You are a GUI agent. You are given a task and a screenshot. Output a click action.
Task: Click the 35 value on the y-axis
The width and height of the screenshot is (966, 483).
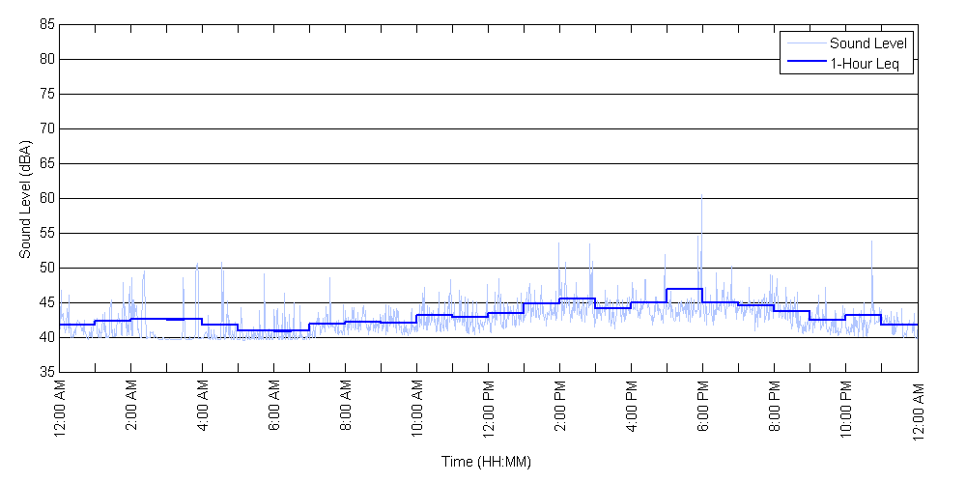coord(46,372)
